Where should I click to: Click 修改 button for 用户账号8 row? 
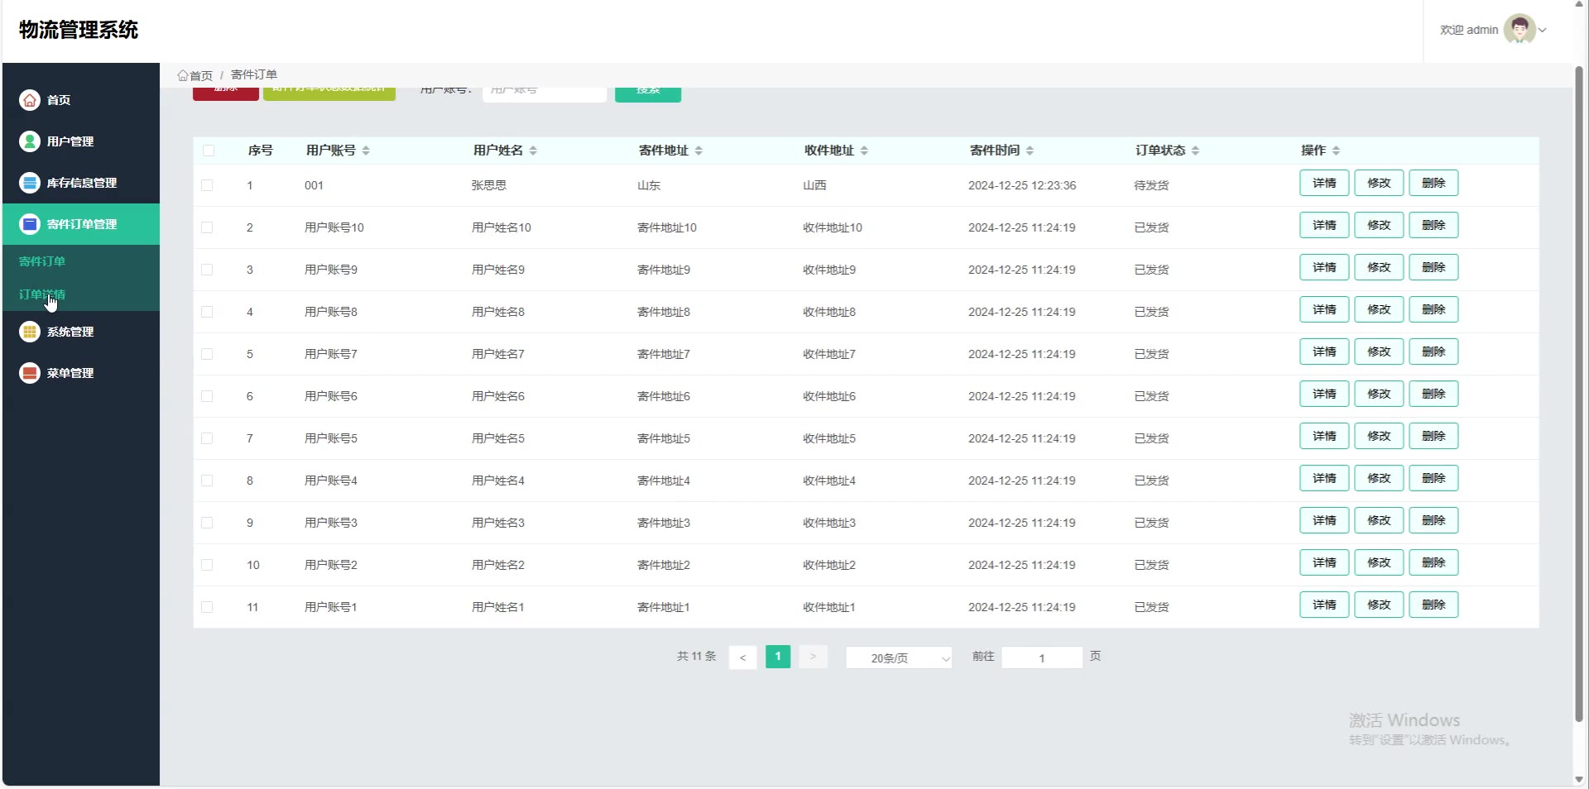click(x=1379, y=310)
